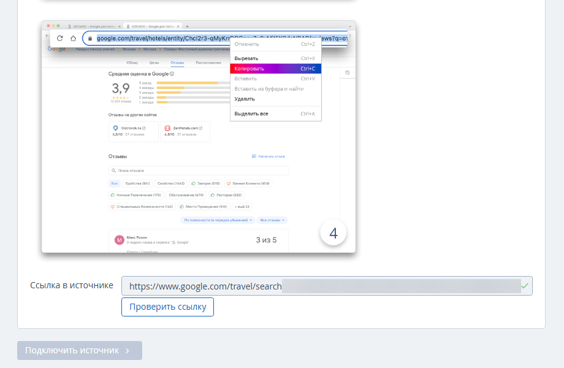
Task: Click the 'Ссылка в источнике' label text
Action: (x=72, y=285)
